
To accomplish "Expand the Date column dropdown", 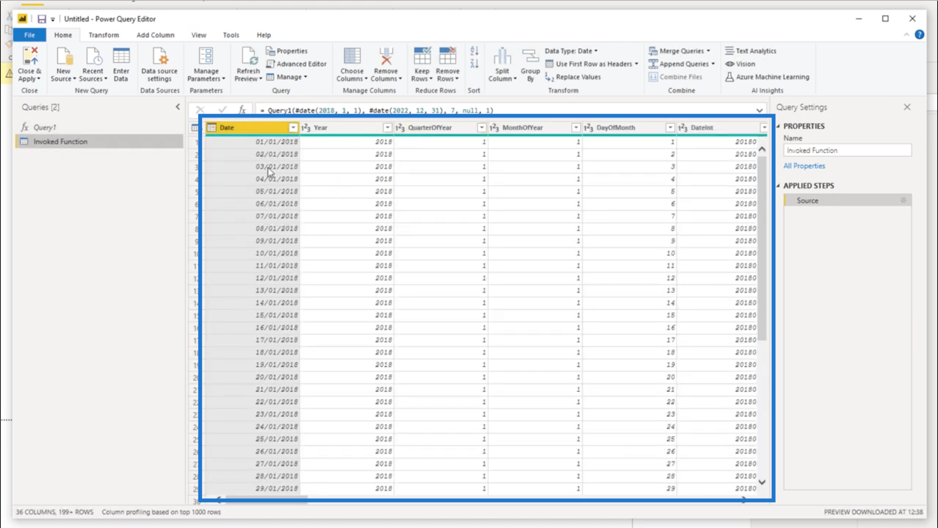I will click(x=292, y=127).
